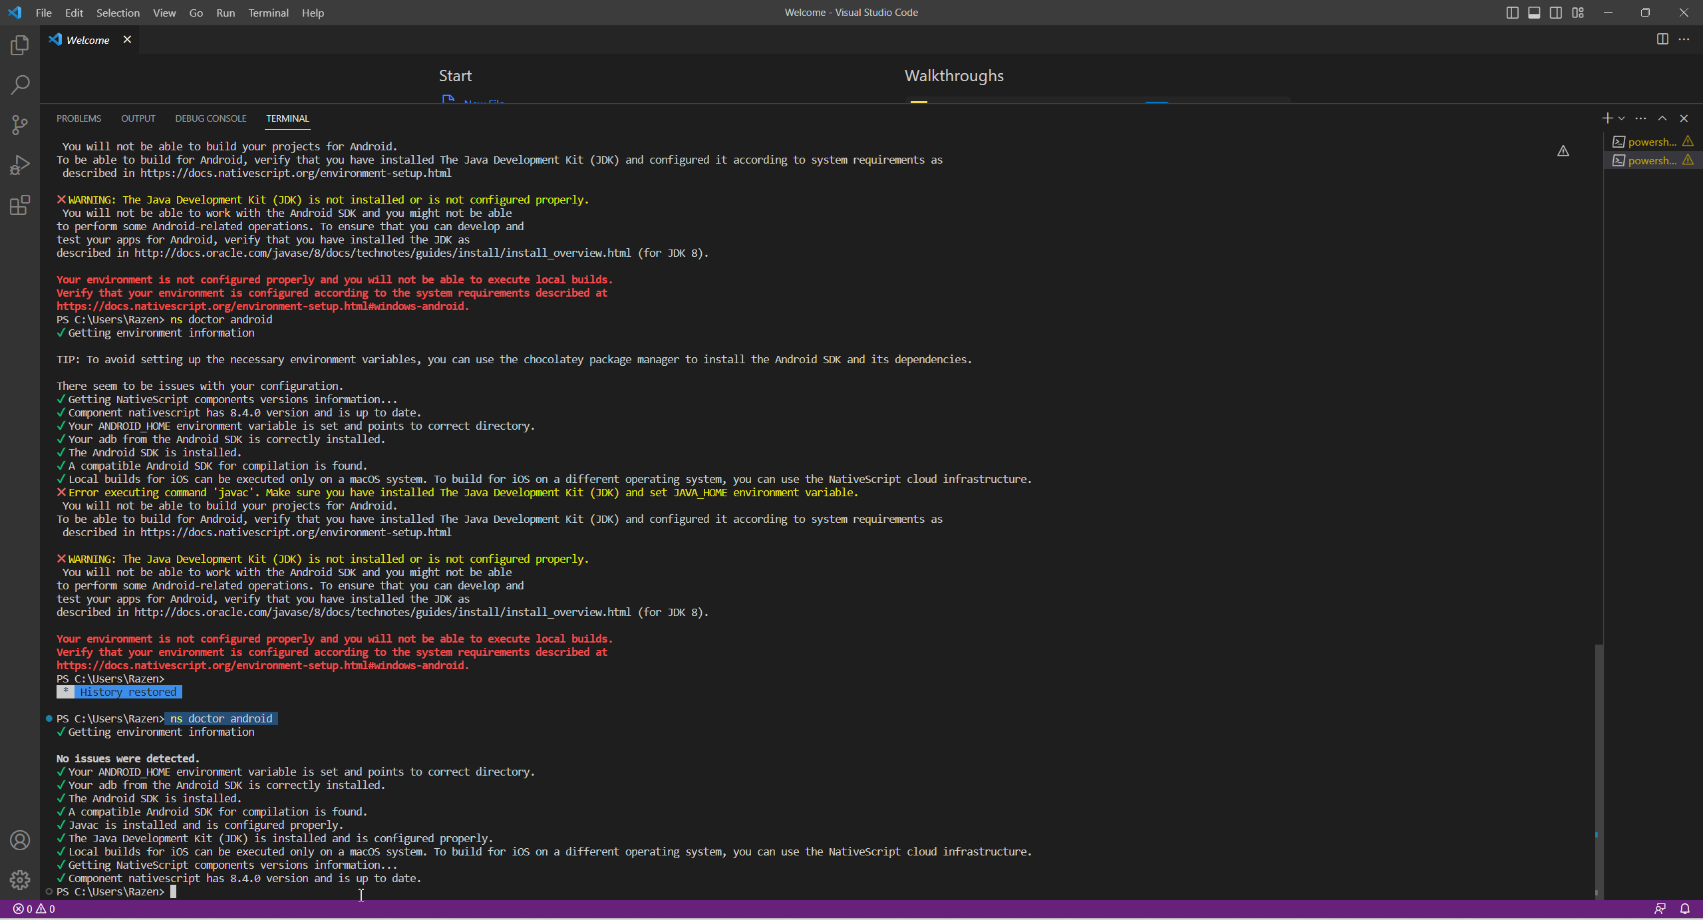Select the first powershell terminal in list
This screenshot has height=920, width=1703.
coord(1651,142)
